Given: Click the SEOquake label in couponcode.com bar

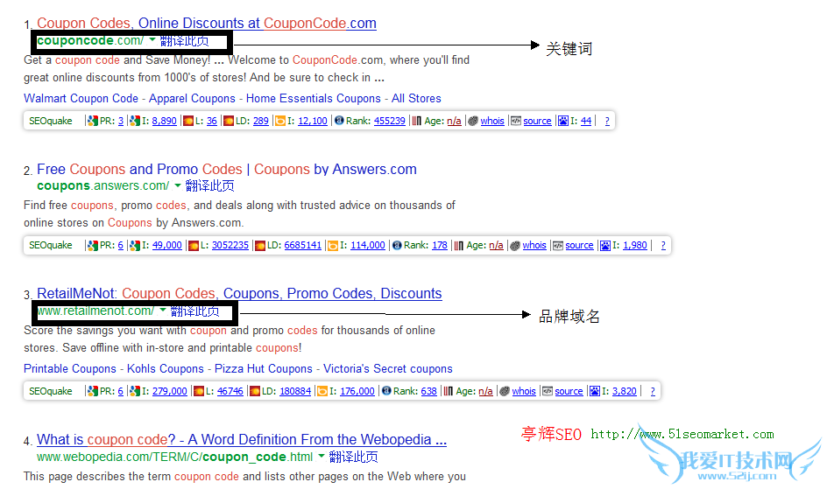Looking at the screenshot, I should [x=51, y=121].
